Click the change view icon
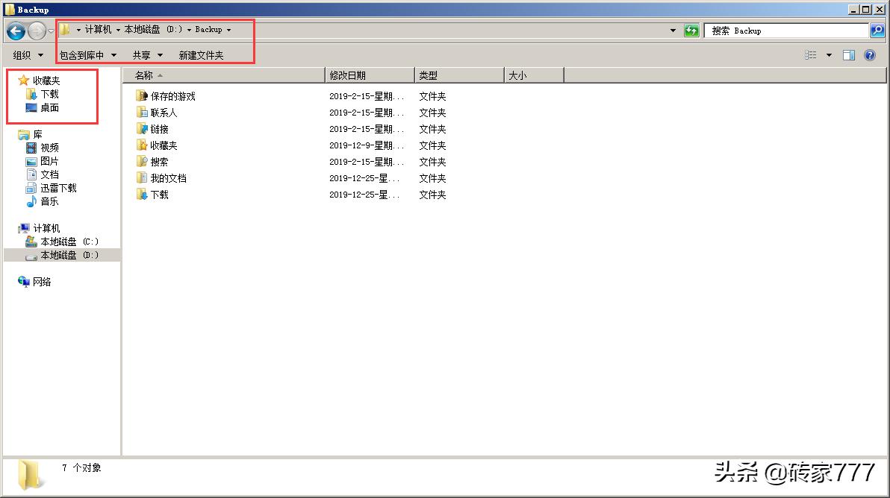 811,55
